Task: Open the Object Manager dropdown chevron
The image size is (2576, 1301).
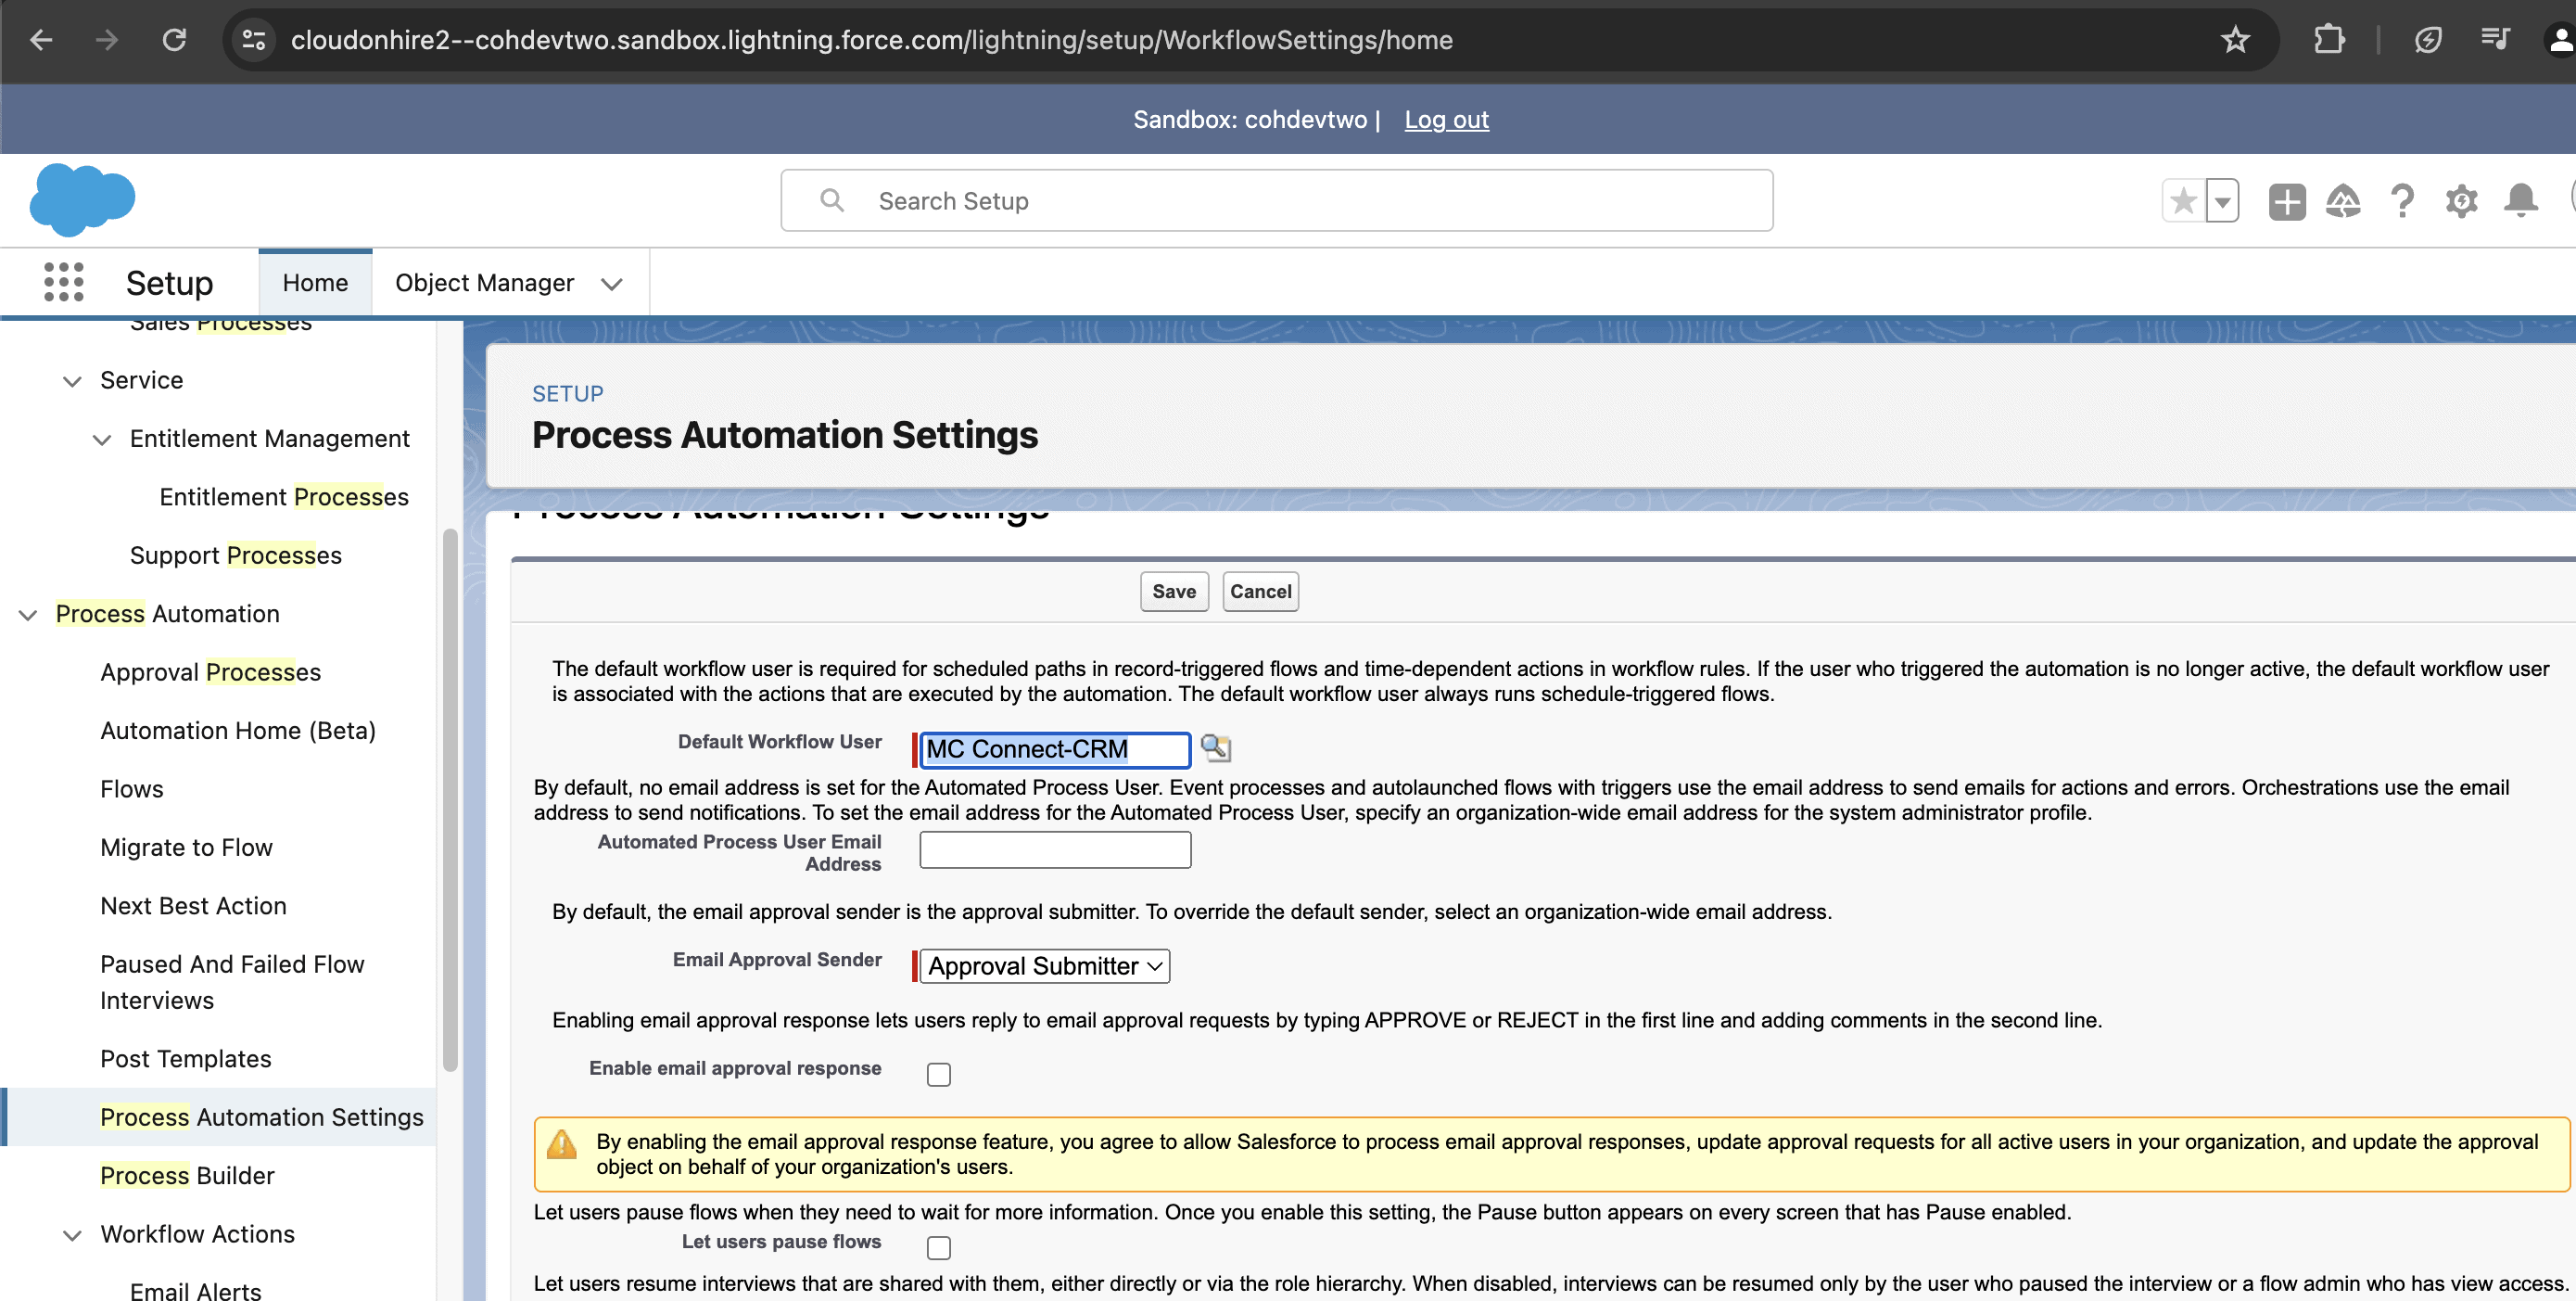Action: coord(612,284)
